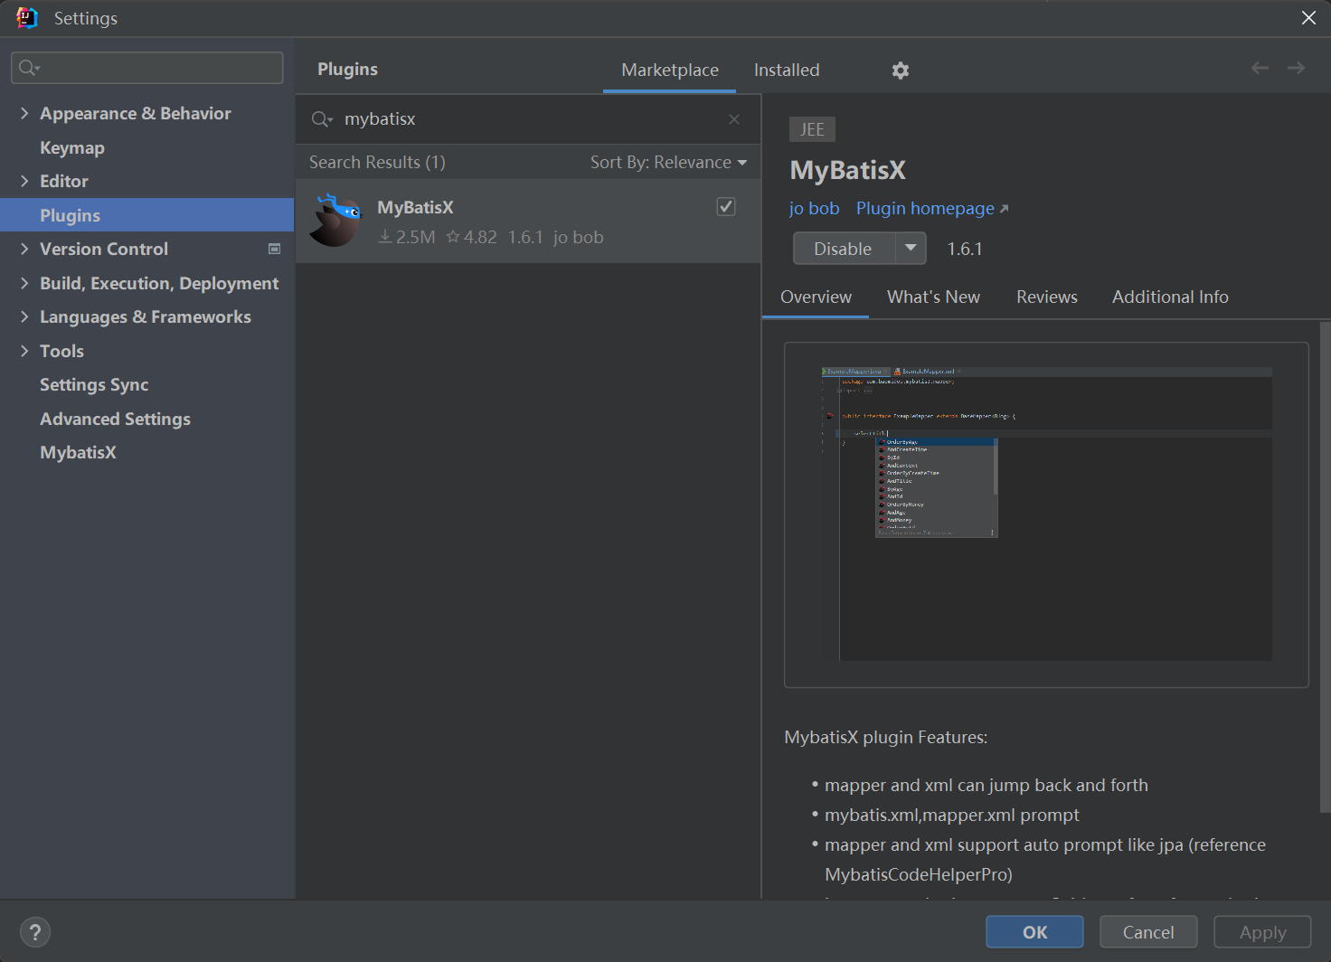Click the 4.82 rating value
The width and height of the screenshot is (1331, 962).
point(472,237)
